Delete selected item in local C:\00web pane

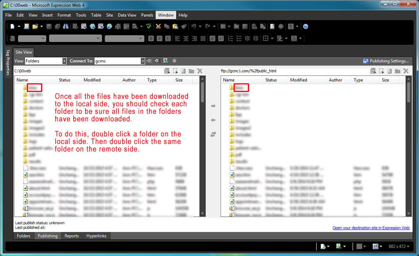point(200,71)
